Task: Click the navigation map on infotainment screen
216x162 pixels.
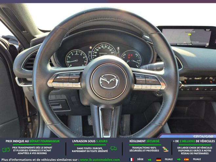Action: [187, 37]
